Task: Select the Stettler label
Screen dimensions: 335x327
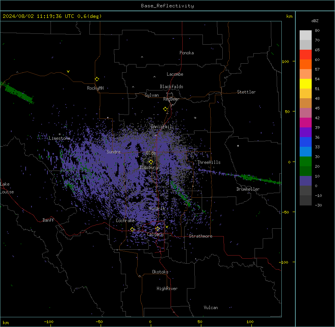Action: click(x=246, y=92)
